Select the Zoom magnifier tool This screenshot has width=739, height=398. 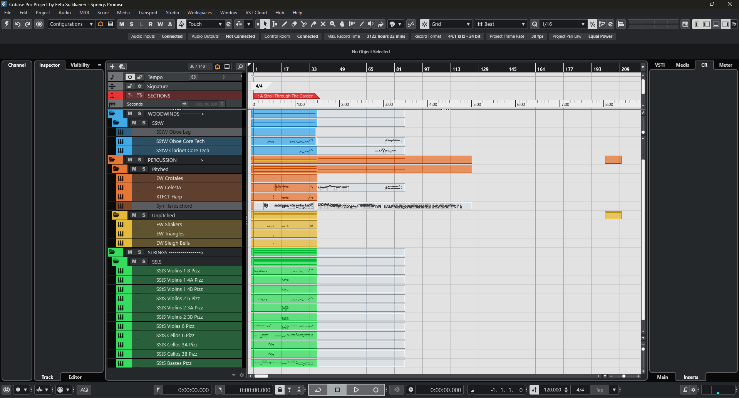tap(332, 24)
